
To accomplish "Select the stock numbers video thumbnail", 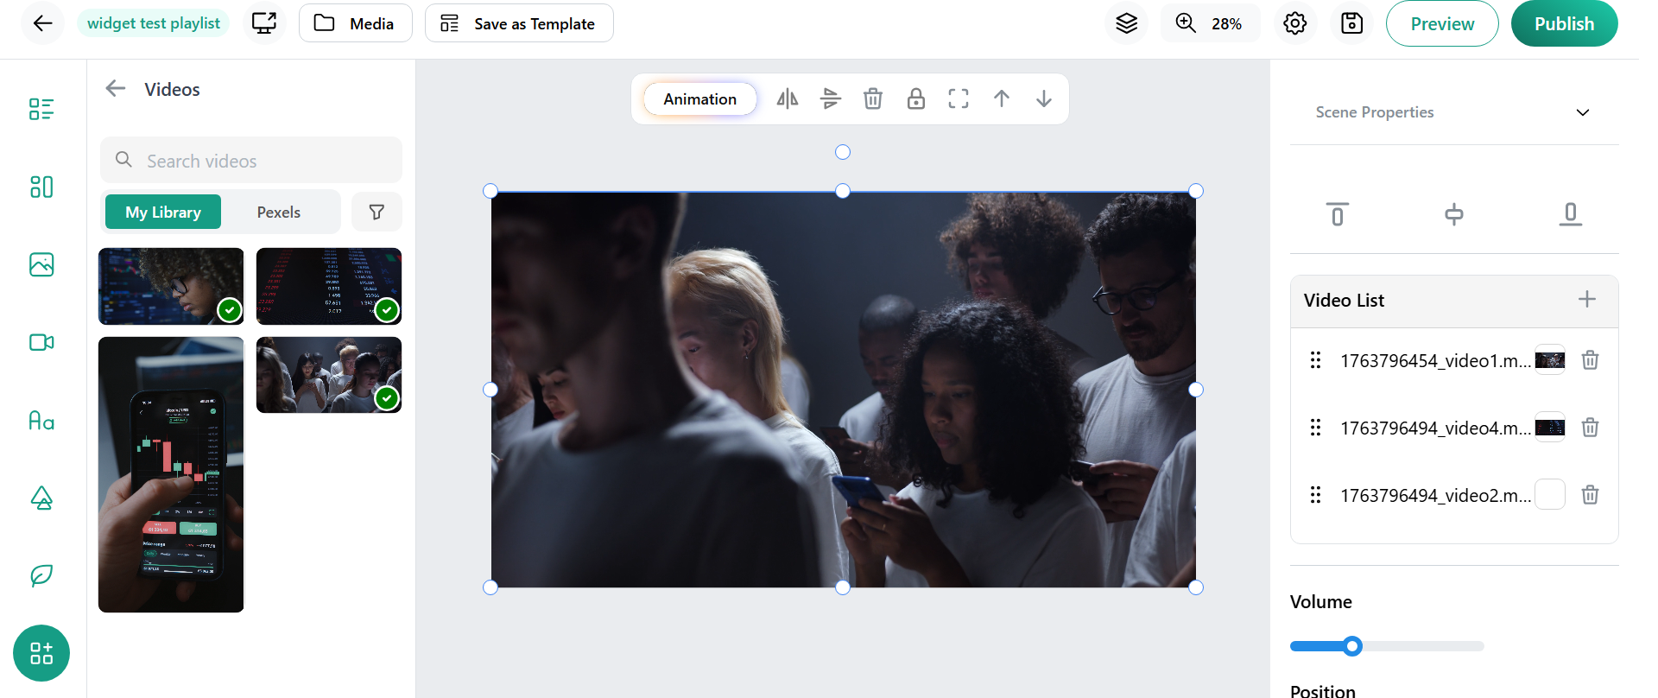I will [x=329, y=286].
